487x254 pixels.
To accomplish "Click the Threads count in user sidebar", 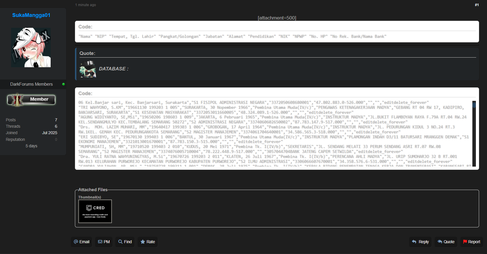I will click(56, 126).
